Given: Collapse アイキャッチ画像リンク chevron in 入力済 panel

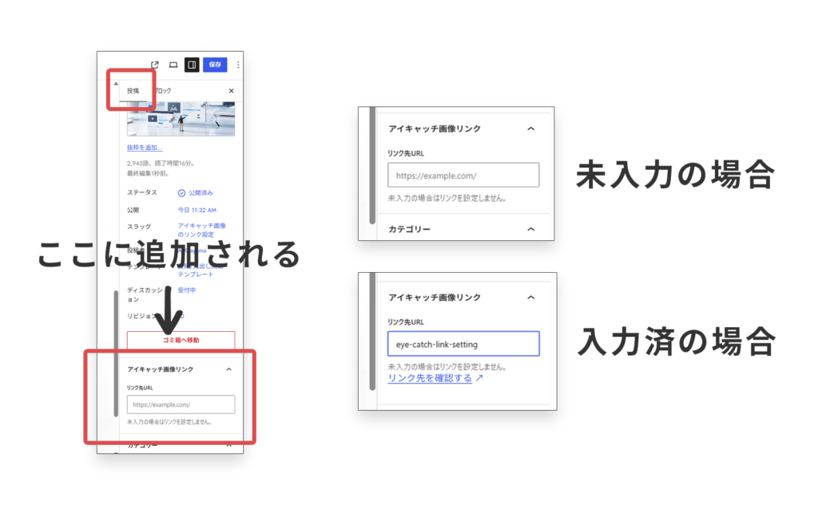Looking at the screenshot, I should (530, 298).
